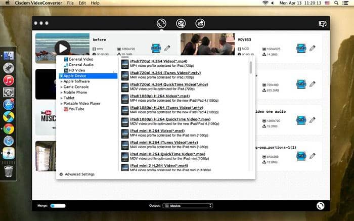Open Google Chrome from the dock
Screen dimensions: 354x221
(x=9, y=129)
